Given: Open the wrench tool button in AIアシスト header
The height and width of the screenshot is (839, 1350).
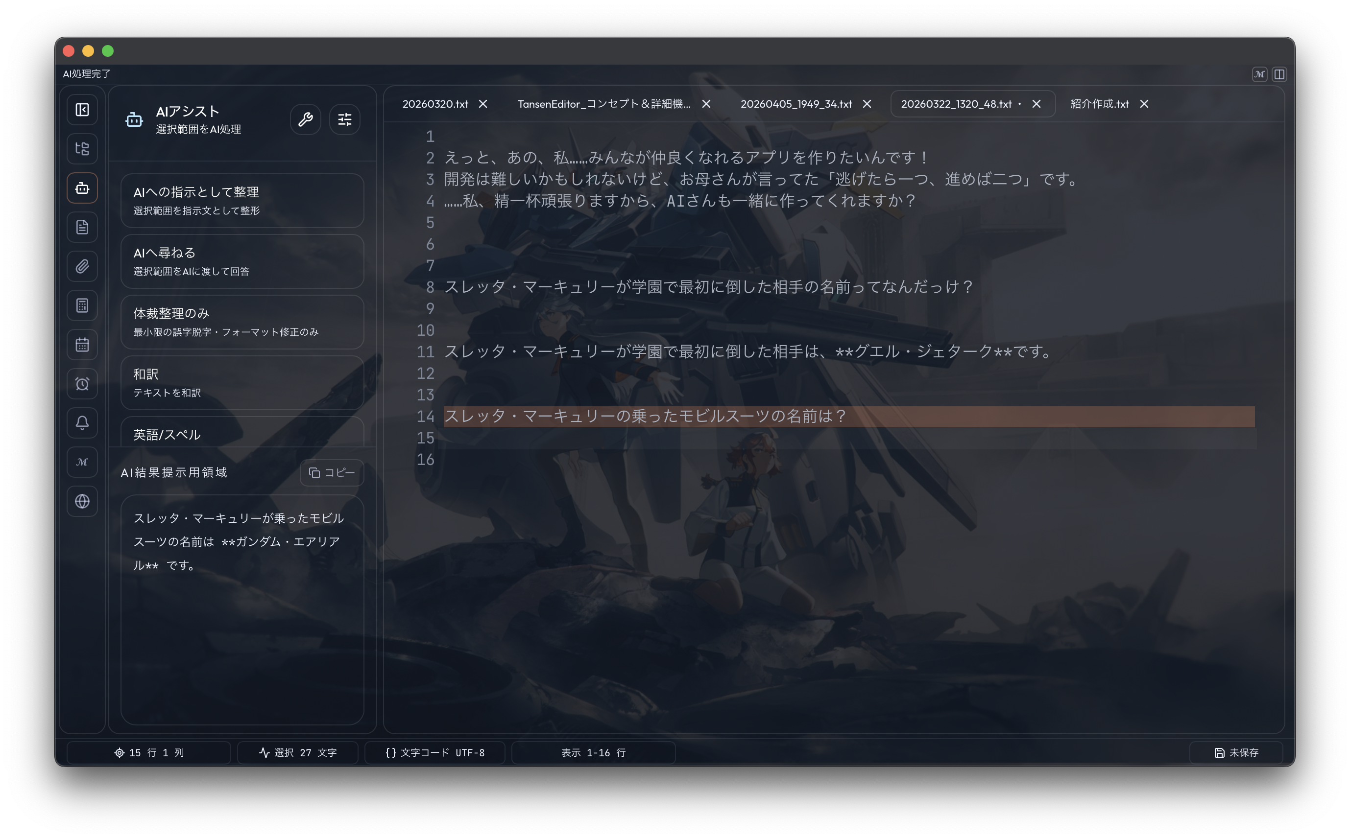Looking at the screenshot, I should click(305, 119).
